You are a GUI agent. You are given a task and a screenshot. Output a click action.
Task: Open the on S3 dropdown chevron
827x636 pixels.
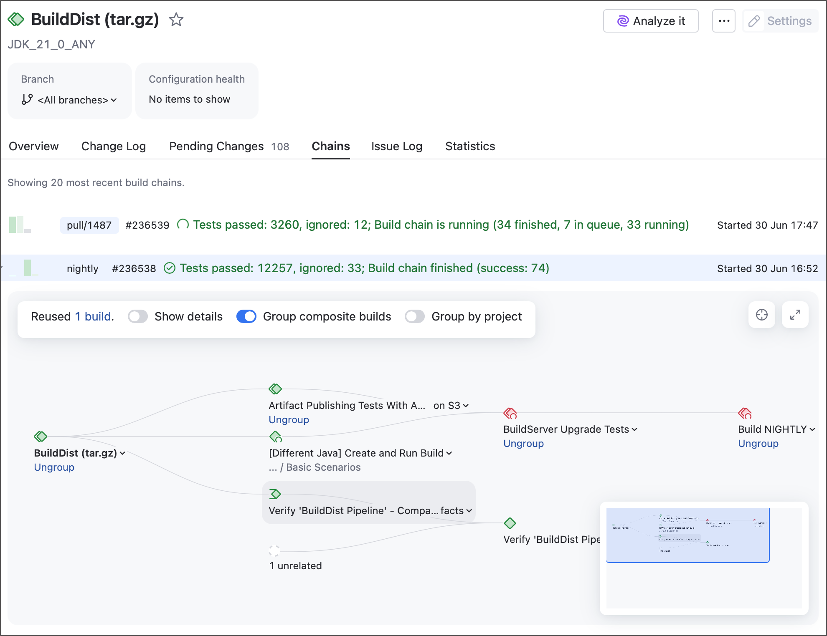[466, 406]
